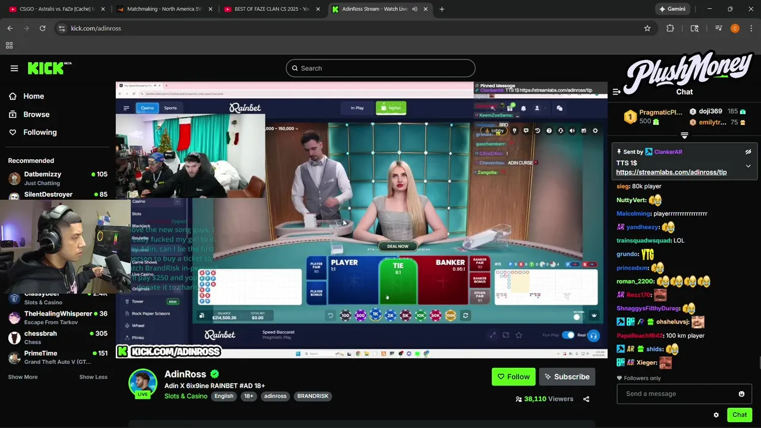Screen dimensions: 761x428
Task: Open the emoji picker
Action: pyautogui.click(x=741, y=394)
